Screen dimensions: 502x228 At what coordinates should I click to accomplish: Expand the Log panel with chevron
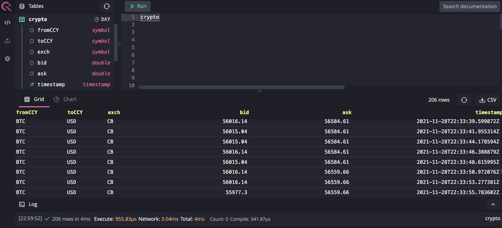tap(493, 204)
